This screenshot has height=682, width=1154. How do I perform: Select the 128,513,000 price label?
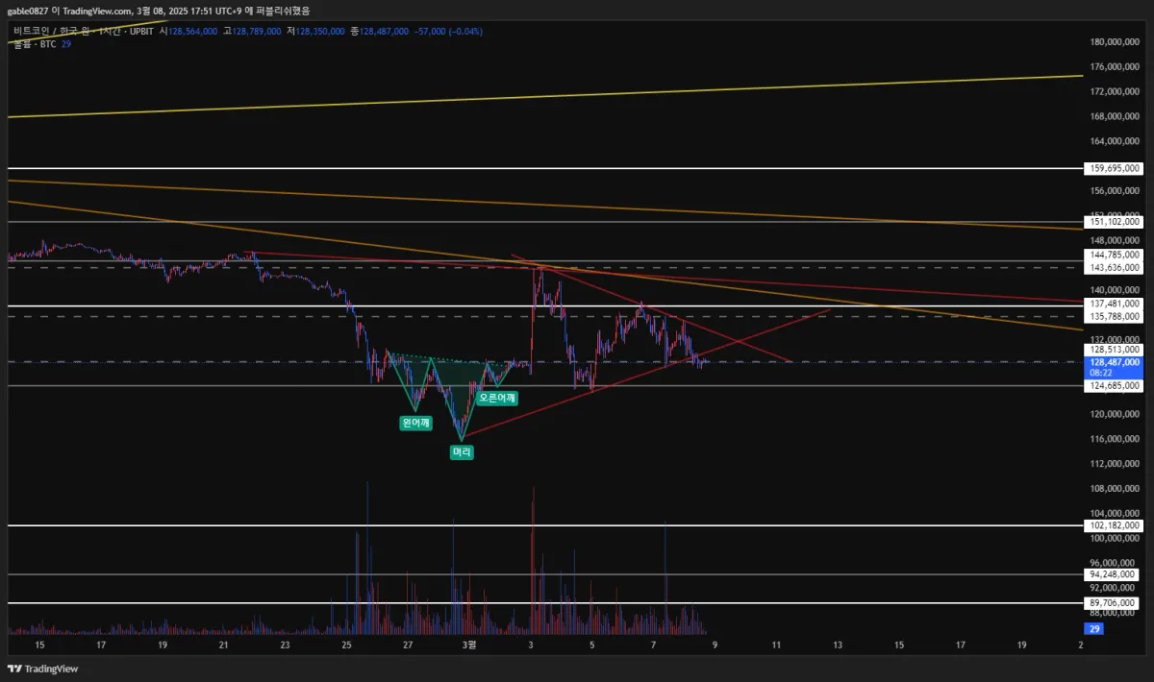point(1114,351)
